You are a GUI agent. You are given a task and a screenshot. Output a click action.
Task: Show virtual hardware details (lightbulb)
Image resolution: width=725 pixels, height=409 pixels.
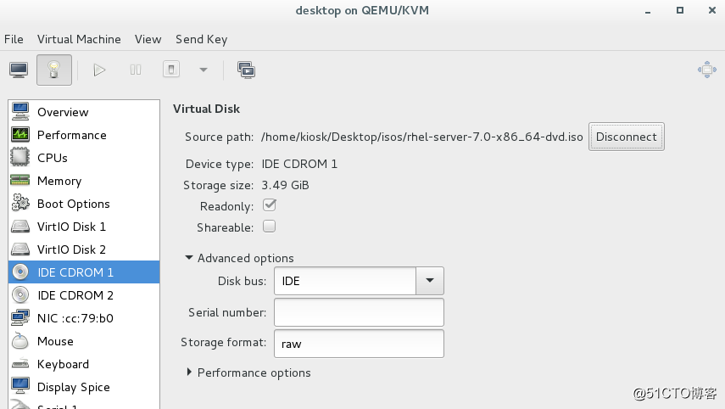tap(54, 70)
